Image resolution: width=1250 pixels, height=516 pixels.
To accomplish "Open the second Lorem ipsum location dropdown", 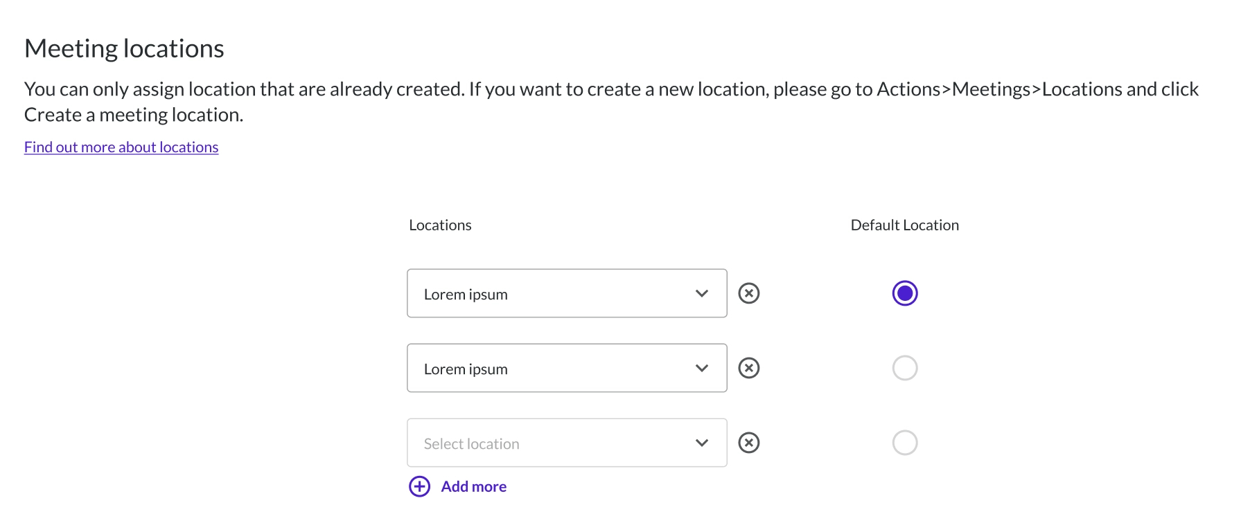I will (567, 368).
